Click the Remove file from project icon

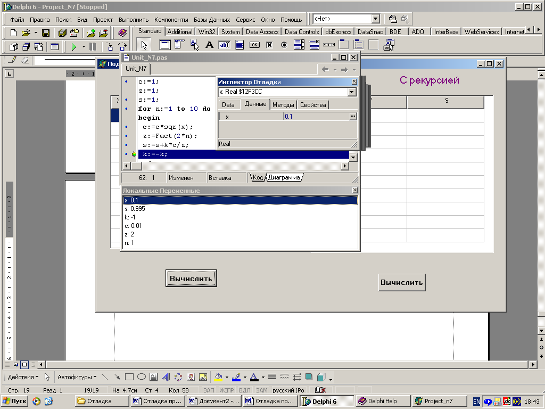pos(103,32)
